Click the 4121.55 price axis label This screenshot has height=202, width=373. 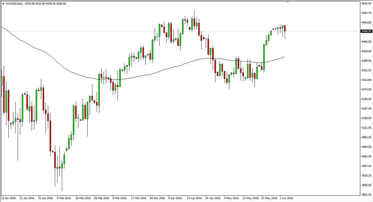(x=366, y=128)
